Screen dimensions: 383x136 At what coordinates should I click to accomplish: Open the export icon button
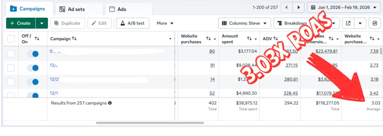point(348,23)
